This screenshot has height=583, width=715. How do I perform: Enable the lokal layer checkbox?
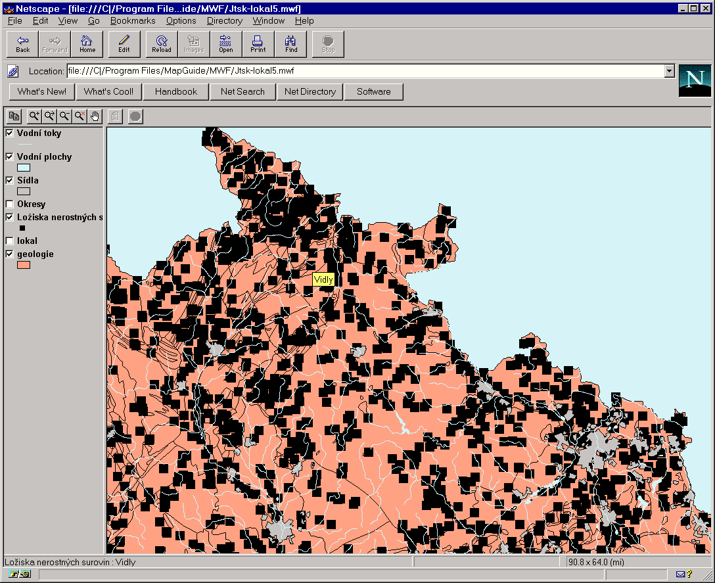[10, 241]
